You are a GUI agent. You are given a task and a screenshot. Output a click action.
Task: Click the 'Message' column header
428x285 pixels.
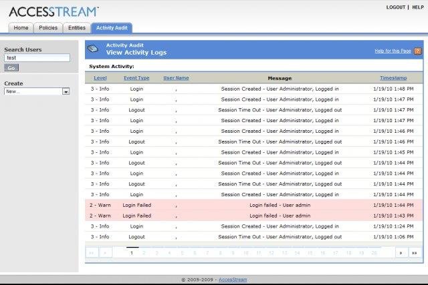(x=280, y=78)
